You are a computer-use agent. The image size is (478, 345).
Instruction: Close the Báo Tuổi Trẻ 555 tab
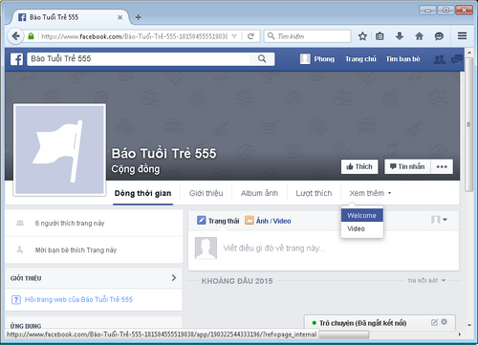point(120,17)
